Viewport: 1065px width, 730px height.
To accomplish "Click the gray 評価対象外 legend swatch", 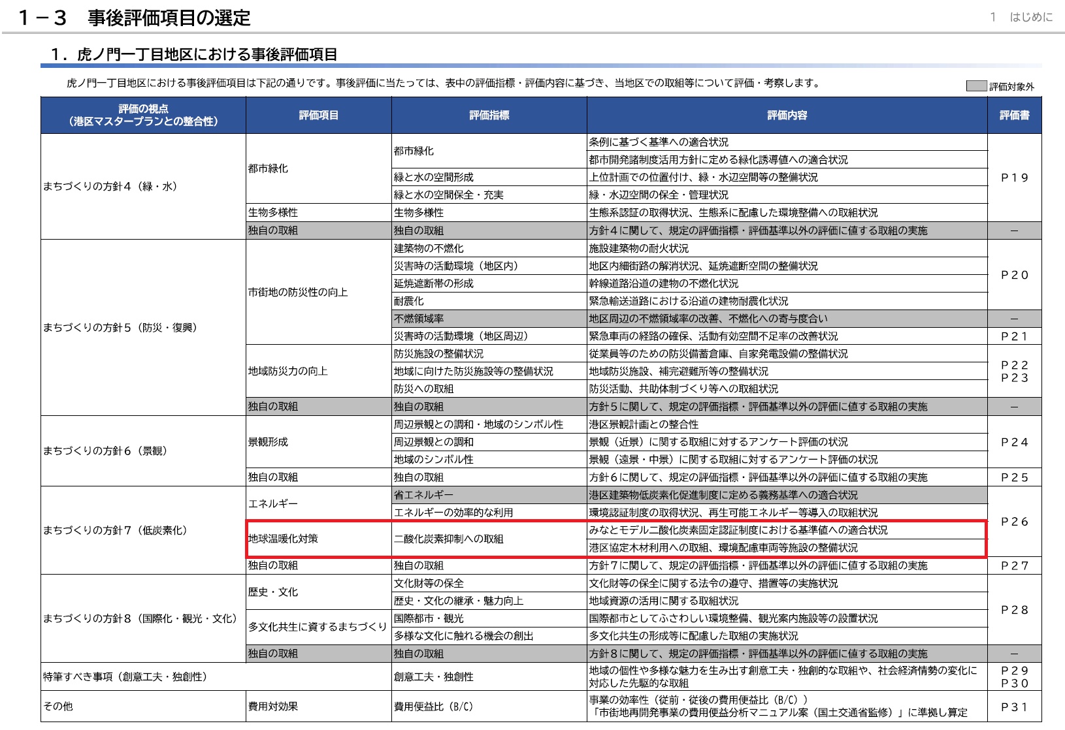I will click(x=976, y=86).
